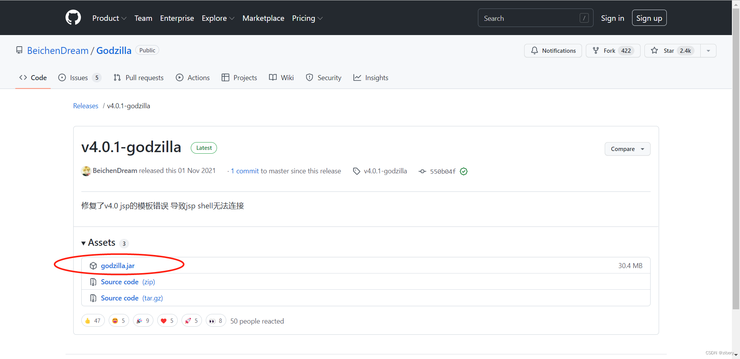Viewport: 740px width, 359px height.
Task: Click the 30.4 MB file size text
Action: tap(630, 266)
